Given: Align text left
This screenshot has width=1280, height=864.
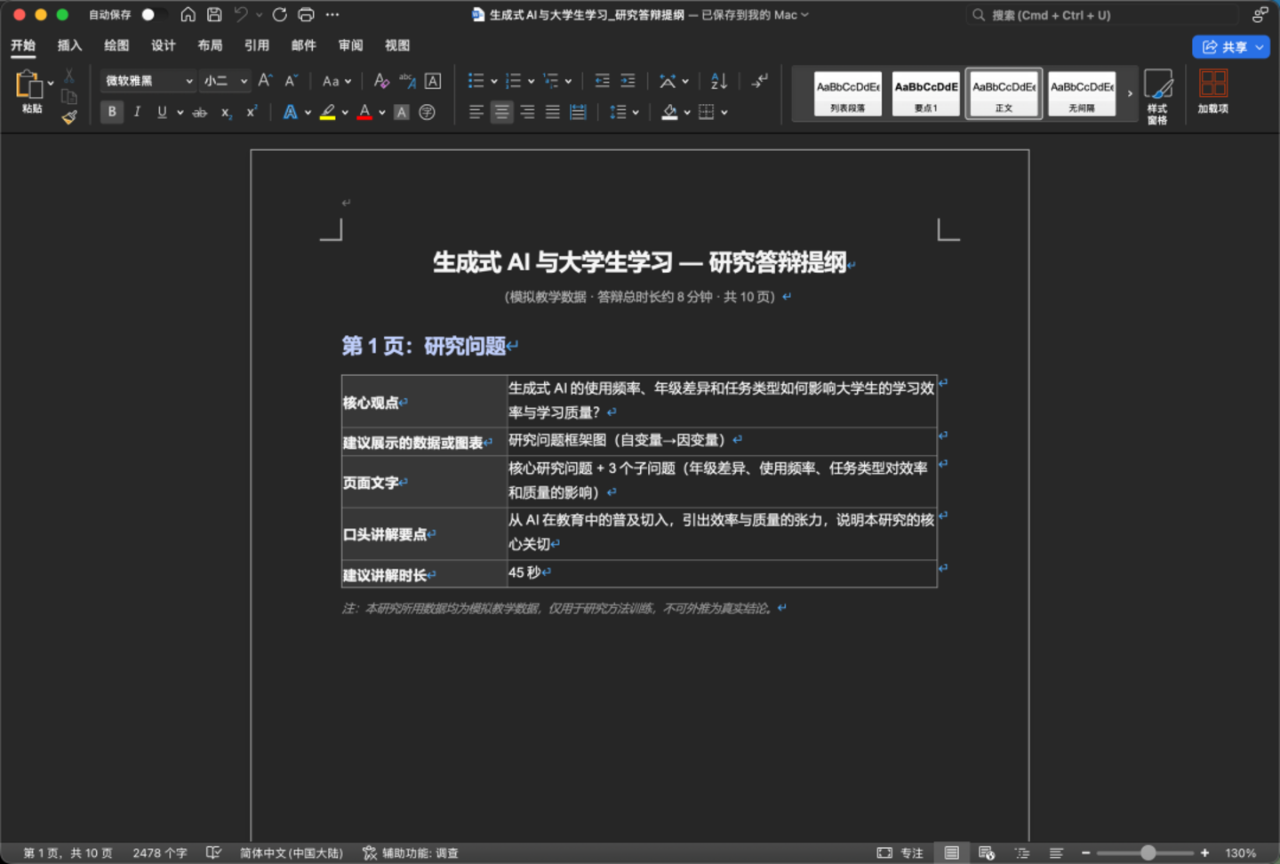Looking at the screenshot, I should tap(476, 112).
